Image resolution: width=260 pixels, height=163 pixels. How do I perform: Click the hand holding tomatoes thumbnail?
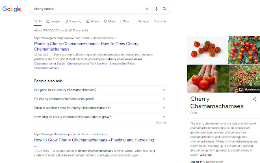pos(208,79)
